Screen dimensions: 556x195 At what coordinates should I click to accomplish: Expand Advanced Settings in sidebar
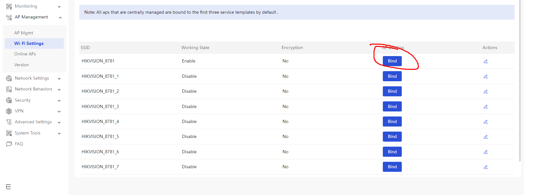[59, 122]
